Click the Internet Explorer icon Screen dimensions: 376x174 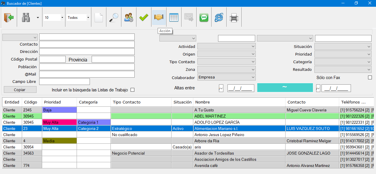[219, 18]
